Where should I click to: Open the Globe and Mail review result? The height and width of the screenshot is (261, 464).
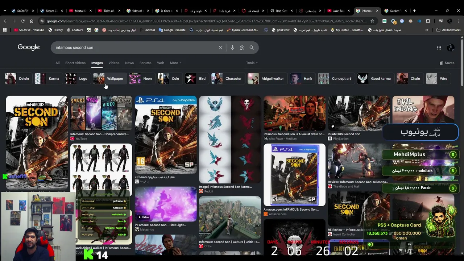click(x=358, y=166)
